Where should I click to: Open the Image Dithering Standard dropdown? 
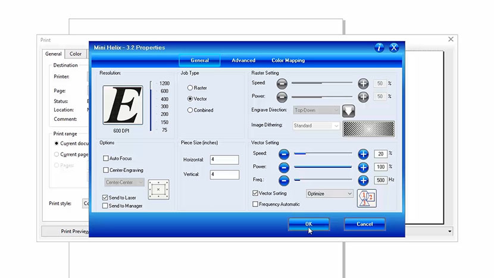click(x=316, y=126)
